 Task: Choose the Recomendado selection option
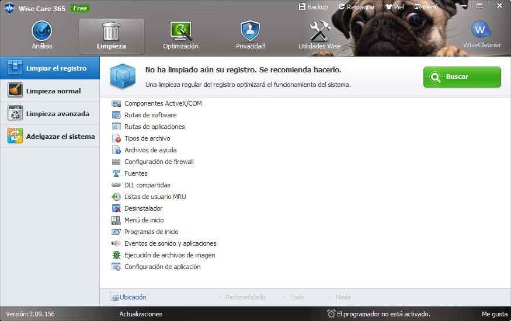point(245,297)
